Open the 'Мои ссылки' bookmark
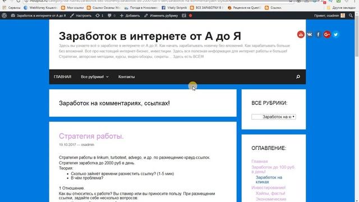359x202 pixels. click(72, 7)
